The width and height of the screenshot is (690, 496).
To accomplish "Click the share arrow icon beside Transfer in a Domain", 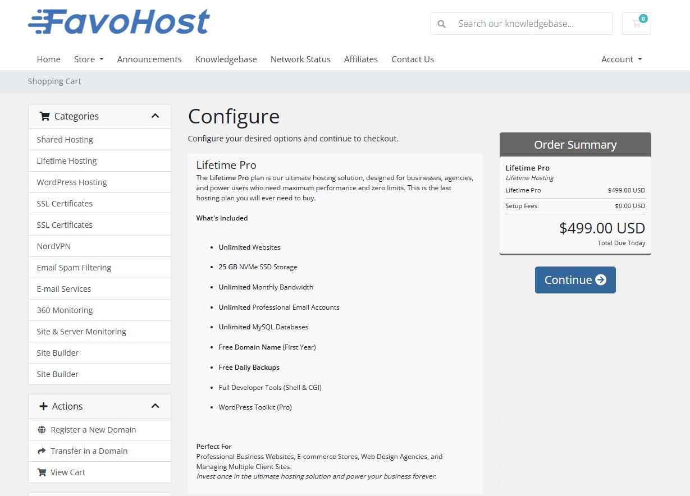I will click(x=42, y=451).
